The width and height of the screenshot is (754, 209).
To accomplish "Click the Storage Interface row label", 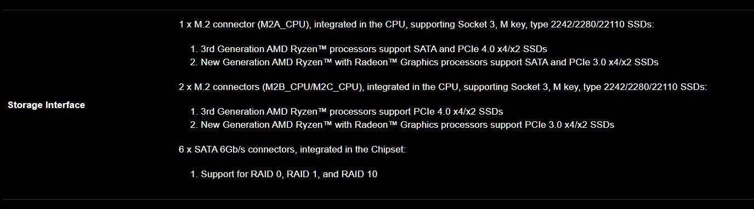I will 47,105.
